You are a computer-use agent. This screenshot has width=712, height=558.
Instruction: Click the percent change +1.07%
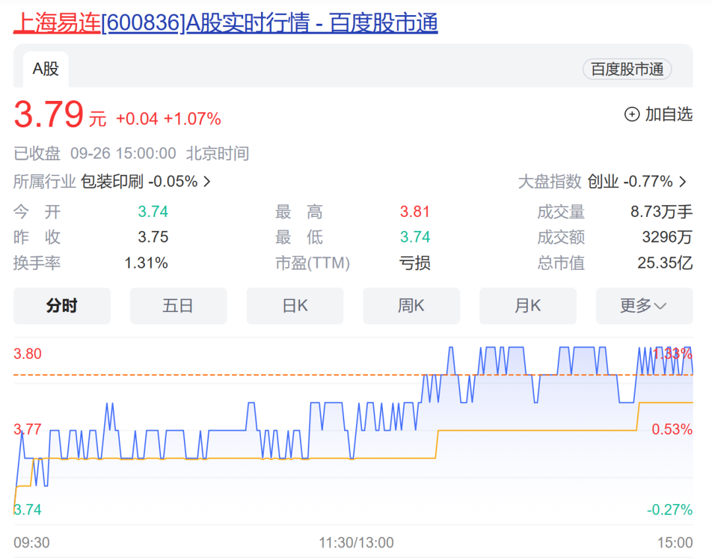click(192, 119)
